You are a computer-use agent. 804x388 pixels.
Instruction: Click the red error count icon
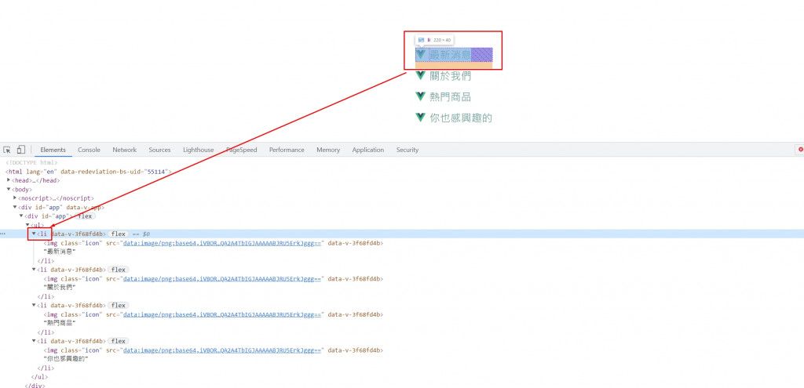point(801,150)
